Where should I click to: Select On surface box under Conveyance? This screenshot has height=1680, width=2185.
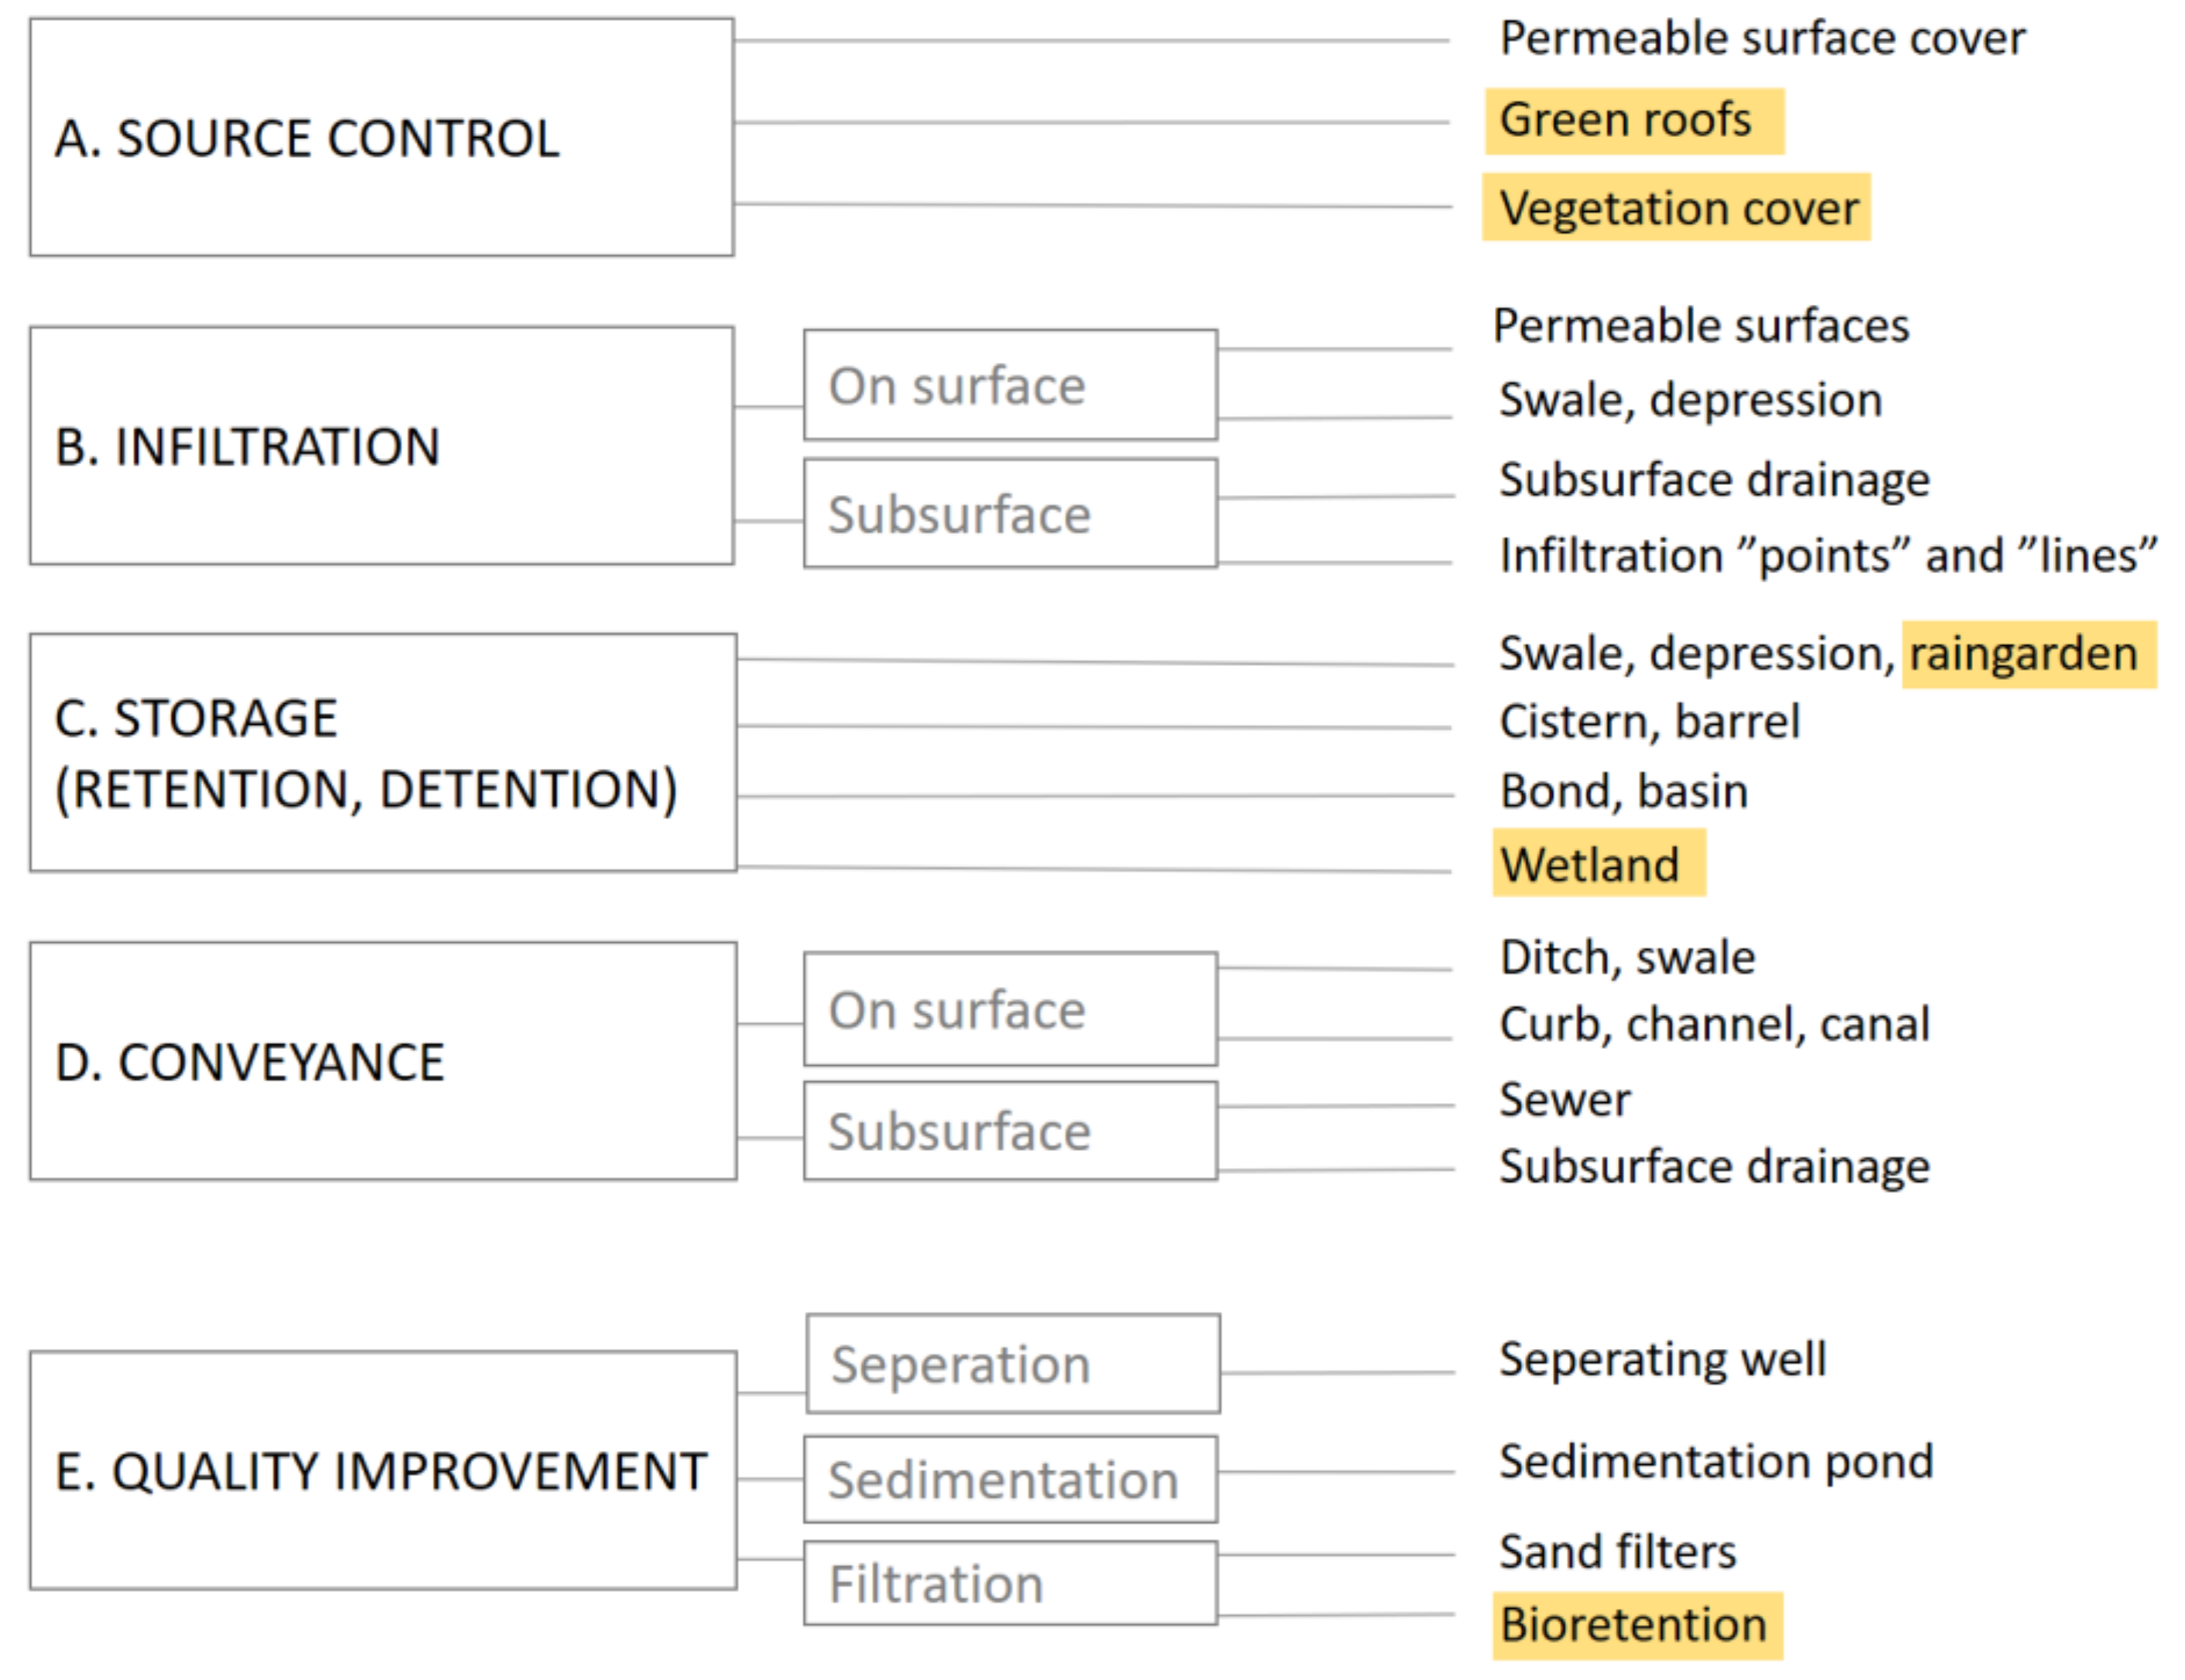pyautogui.click(x=1010, y=1009)
